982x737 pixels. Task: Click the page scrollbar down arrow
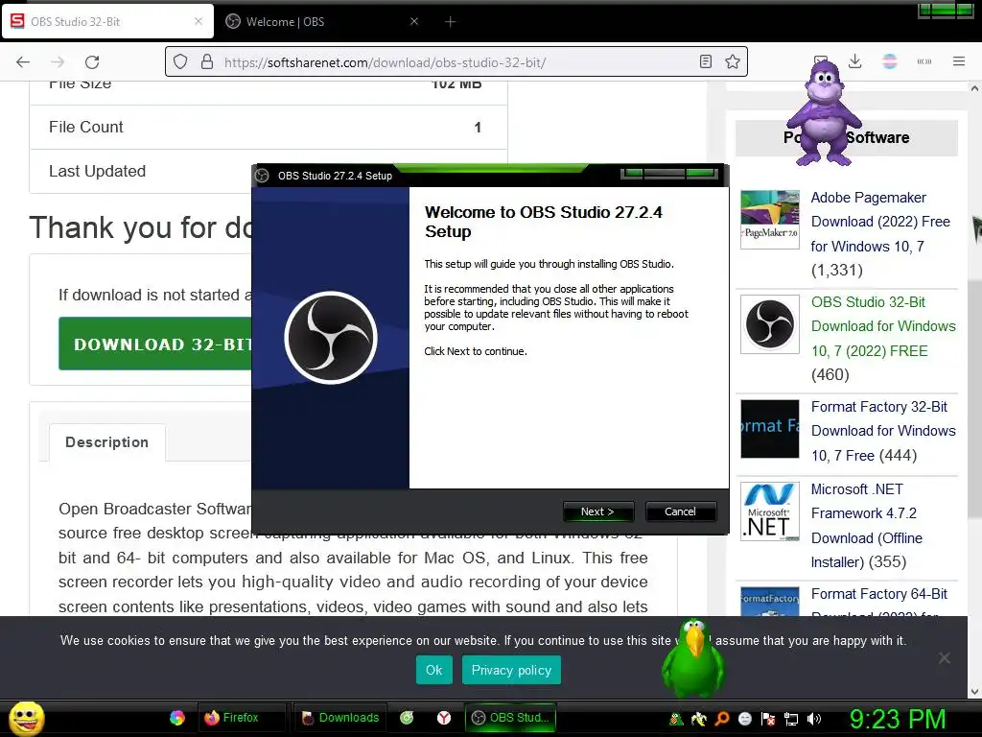[x=974, y=692]
